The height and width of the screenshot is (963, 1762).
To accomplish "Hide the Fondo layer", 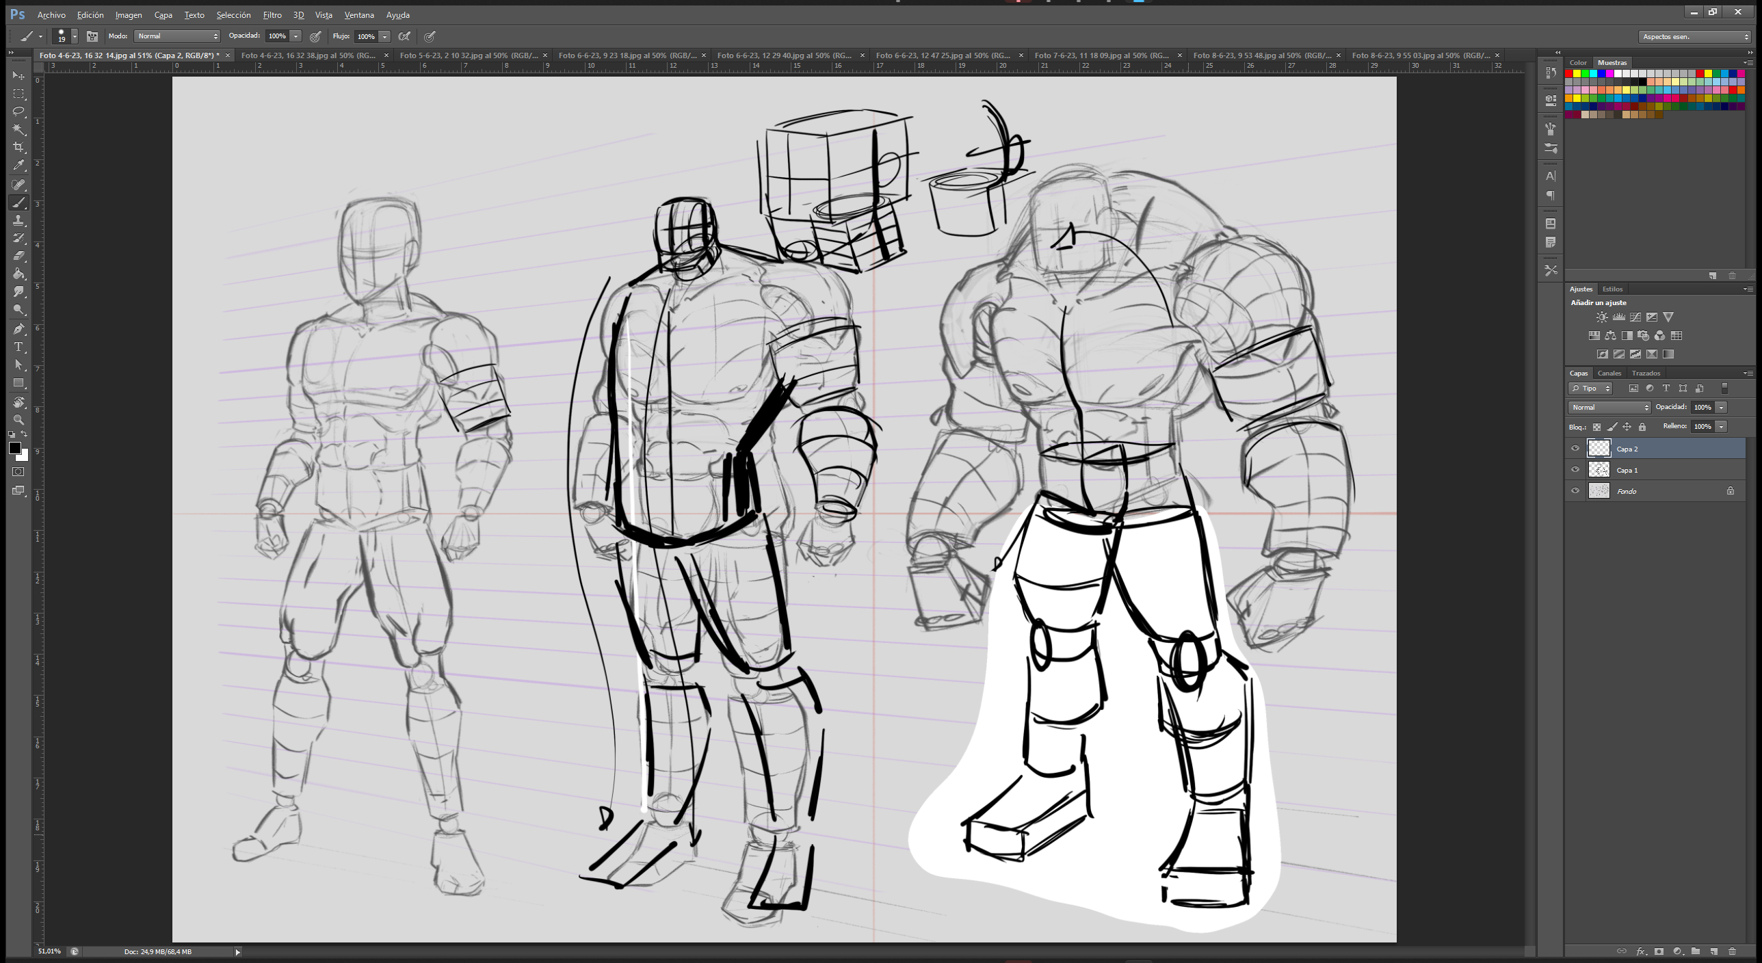I will pos(1575,491).
